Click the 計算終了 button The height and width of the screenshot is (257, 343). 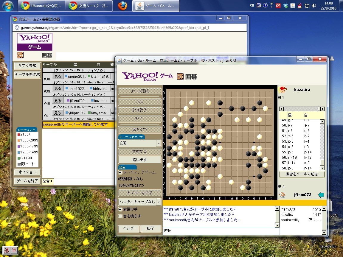[140, 110]
